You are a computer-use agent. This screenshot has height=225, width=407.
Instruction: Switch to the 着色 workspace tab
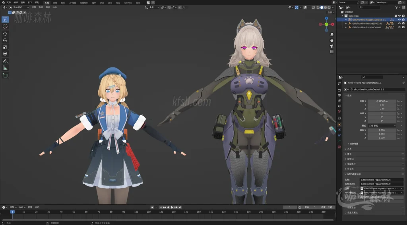pos(94,3)
